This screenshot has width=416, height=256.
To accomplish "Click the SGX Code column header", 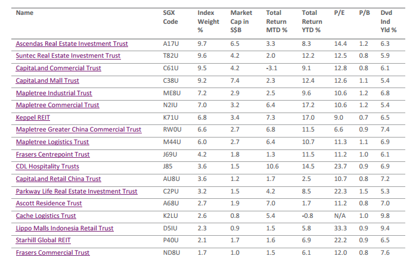I will 170,17.
